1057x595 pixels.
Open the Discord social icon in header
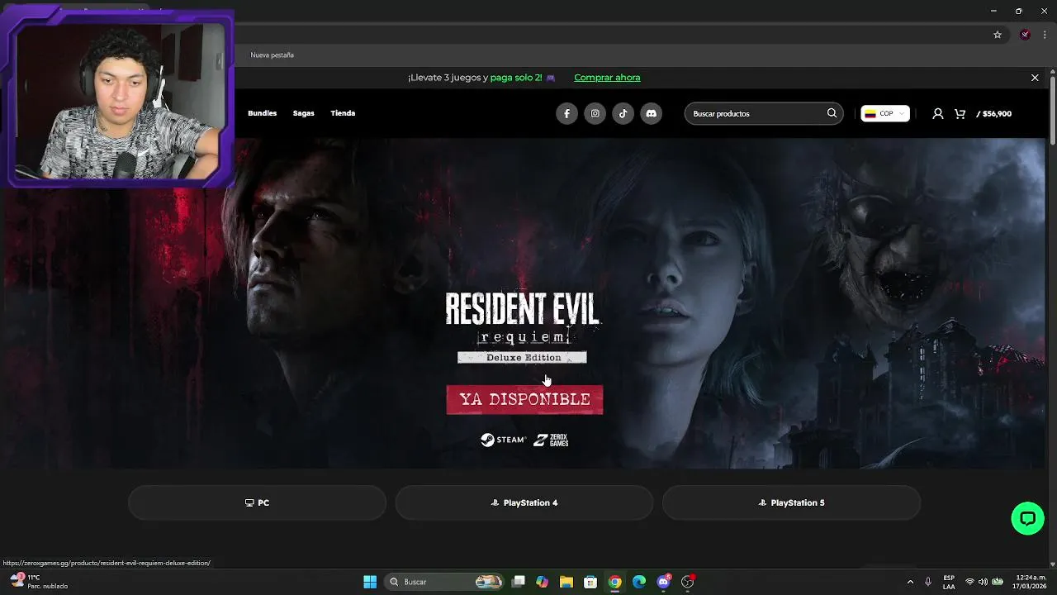651,114
